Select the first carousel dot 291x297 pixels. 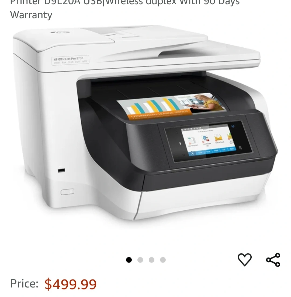129,260
